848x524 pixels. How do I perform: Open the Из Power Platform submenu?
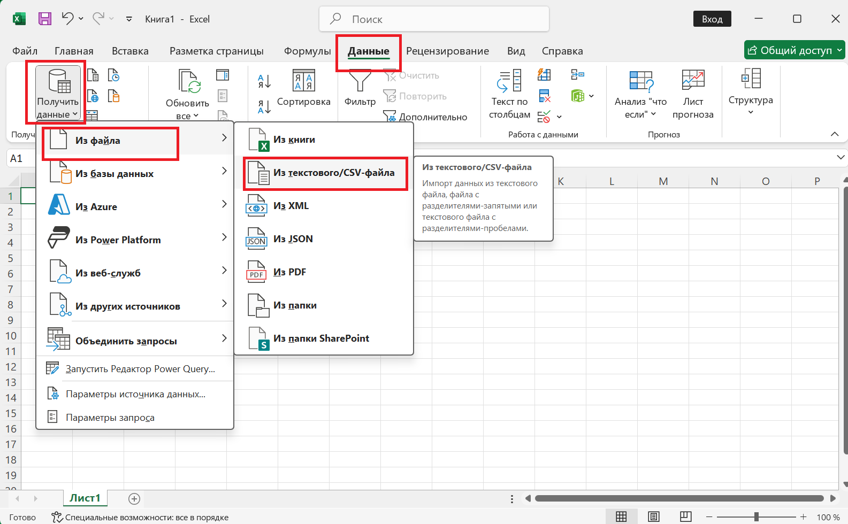tap(135, 240)
